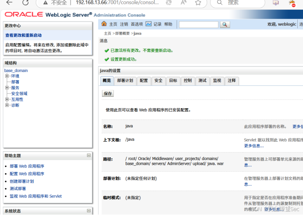Open the 帮助 toolbar link
This screenshot has width=303, height=215.
coord(168,24)
